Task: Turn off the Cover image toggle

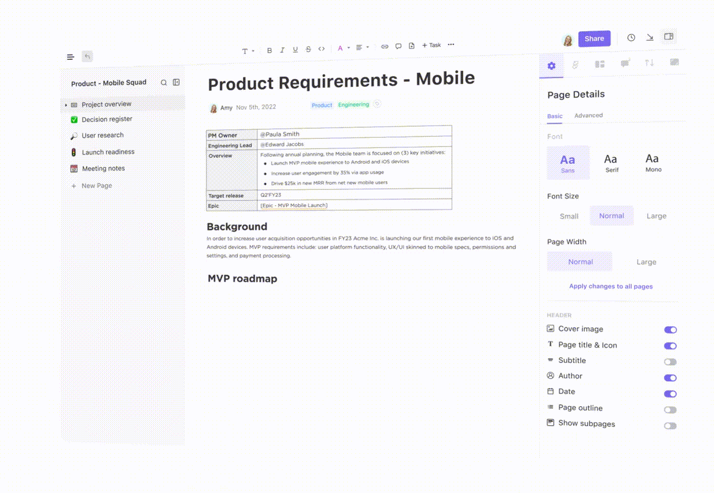Action: 671,330
